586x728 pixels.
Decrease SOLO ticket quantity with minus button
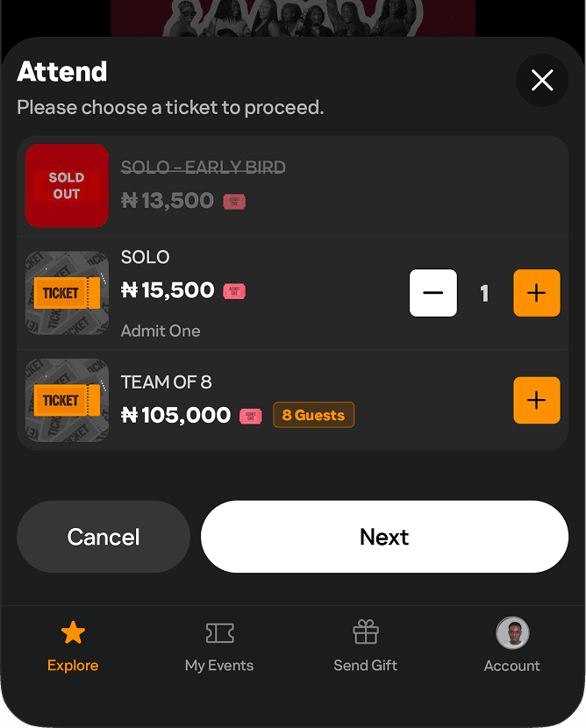(x=432, y=293)
